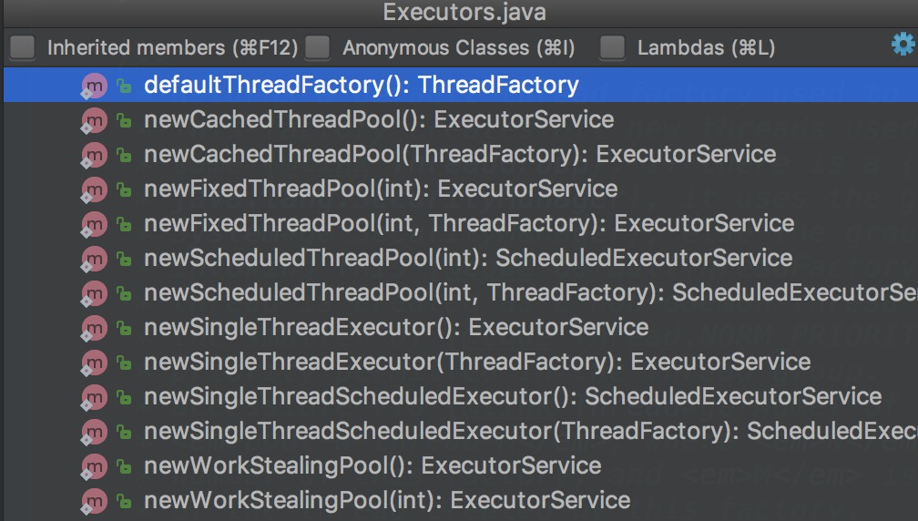Click the Executors.java popup title
The height and width of the screenshot is (521, 918).
point(464,12)
